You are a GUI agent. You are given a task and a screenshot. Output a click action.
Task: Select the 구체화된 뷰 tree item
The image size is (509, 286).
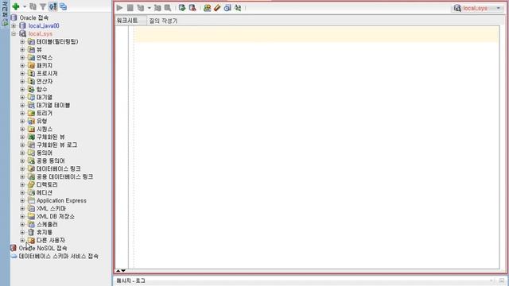51,137
